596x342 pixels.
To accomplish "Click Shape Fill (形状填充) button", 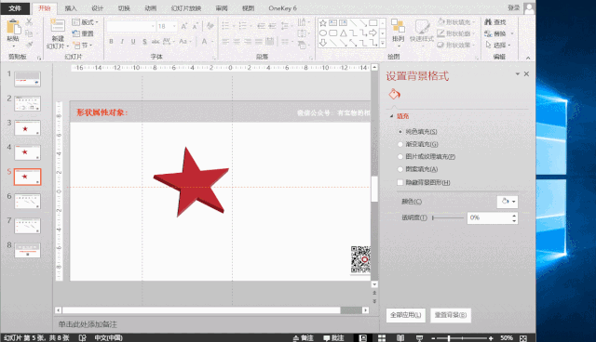I will (x=455, y=22).
